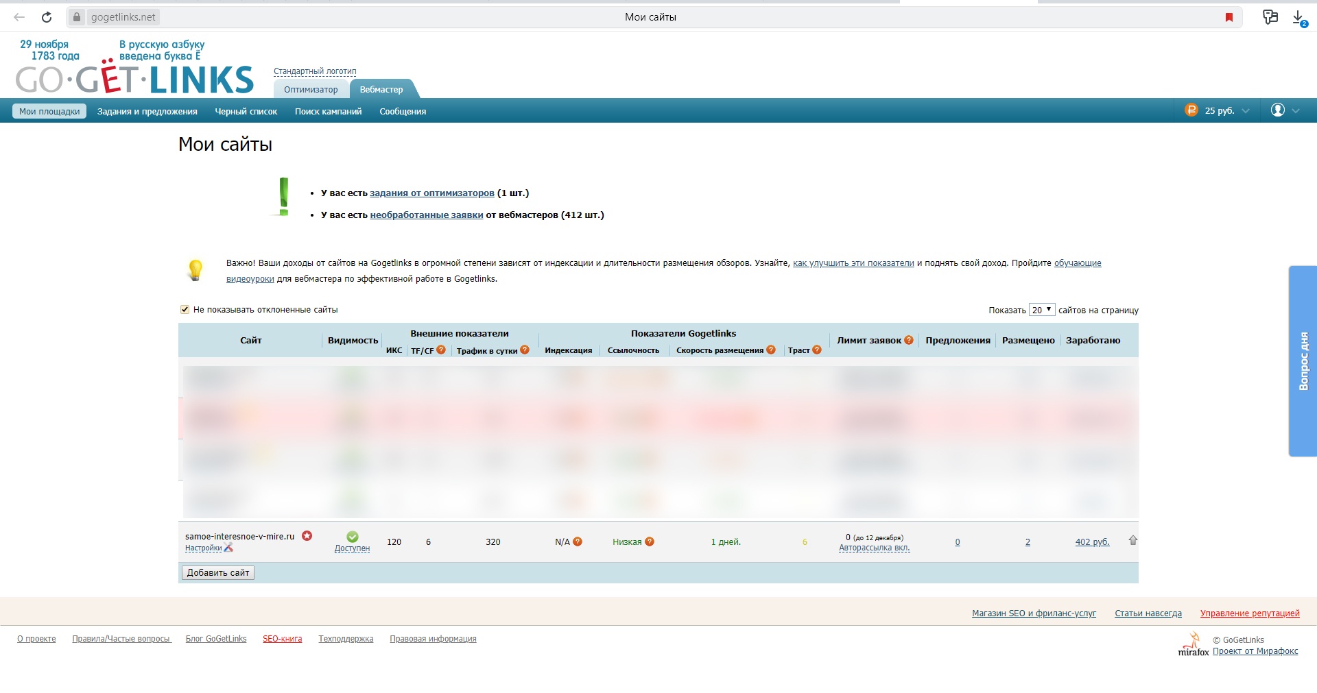Viewport: 1317px width, 693px height.
Task: Open the Блог GoGetLinks link
Action: click(216, 638)
